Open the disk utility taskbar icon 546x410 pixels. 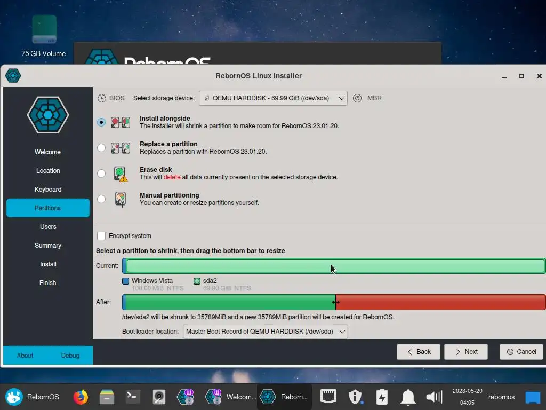159,397
